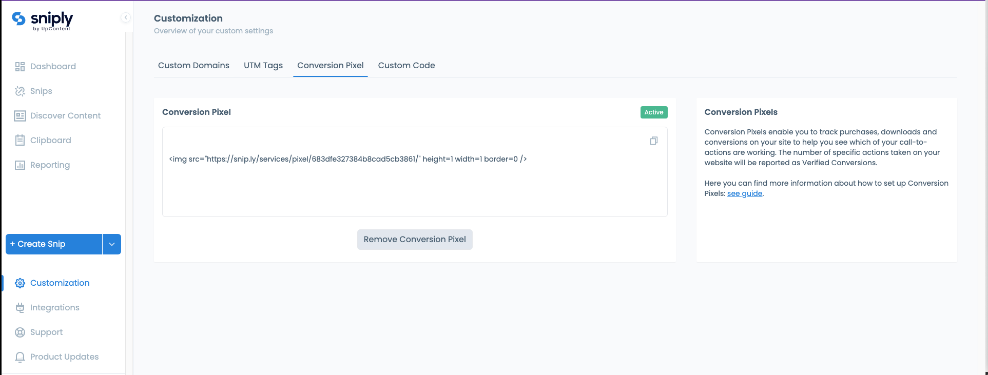Click the Discover Content newspaper icon
Viewport: 988px width, 375px height.
click(20, 116)
